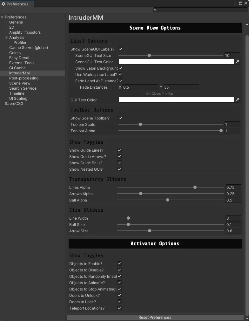Click the Toolbar Alpha slider handle
Screen dimensions: 249x321
(x=221, y=131)
